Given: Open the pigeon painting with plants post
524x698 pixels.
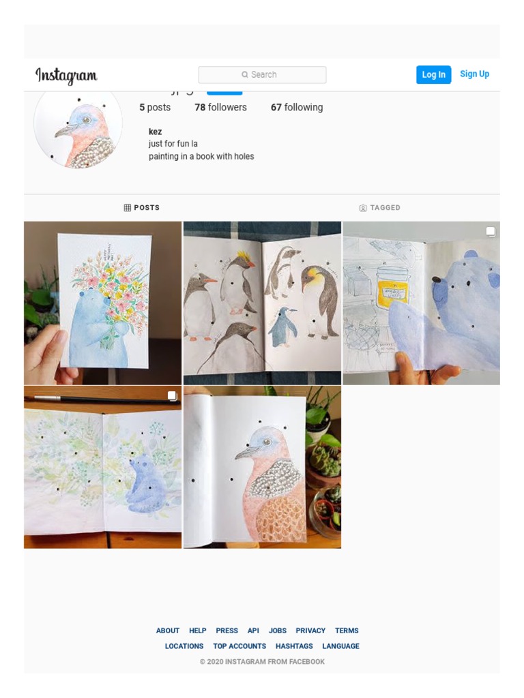Looking at the screenshot, I should tap(263, 467).
